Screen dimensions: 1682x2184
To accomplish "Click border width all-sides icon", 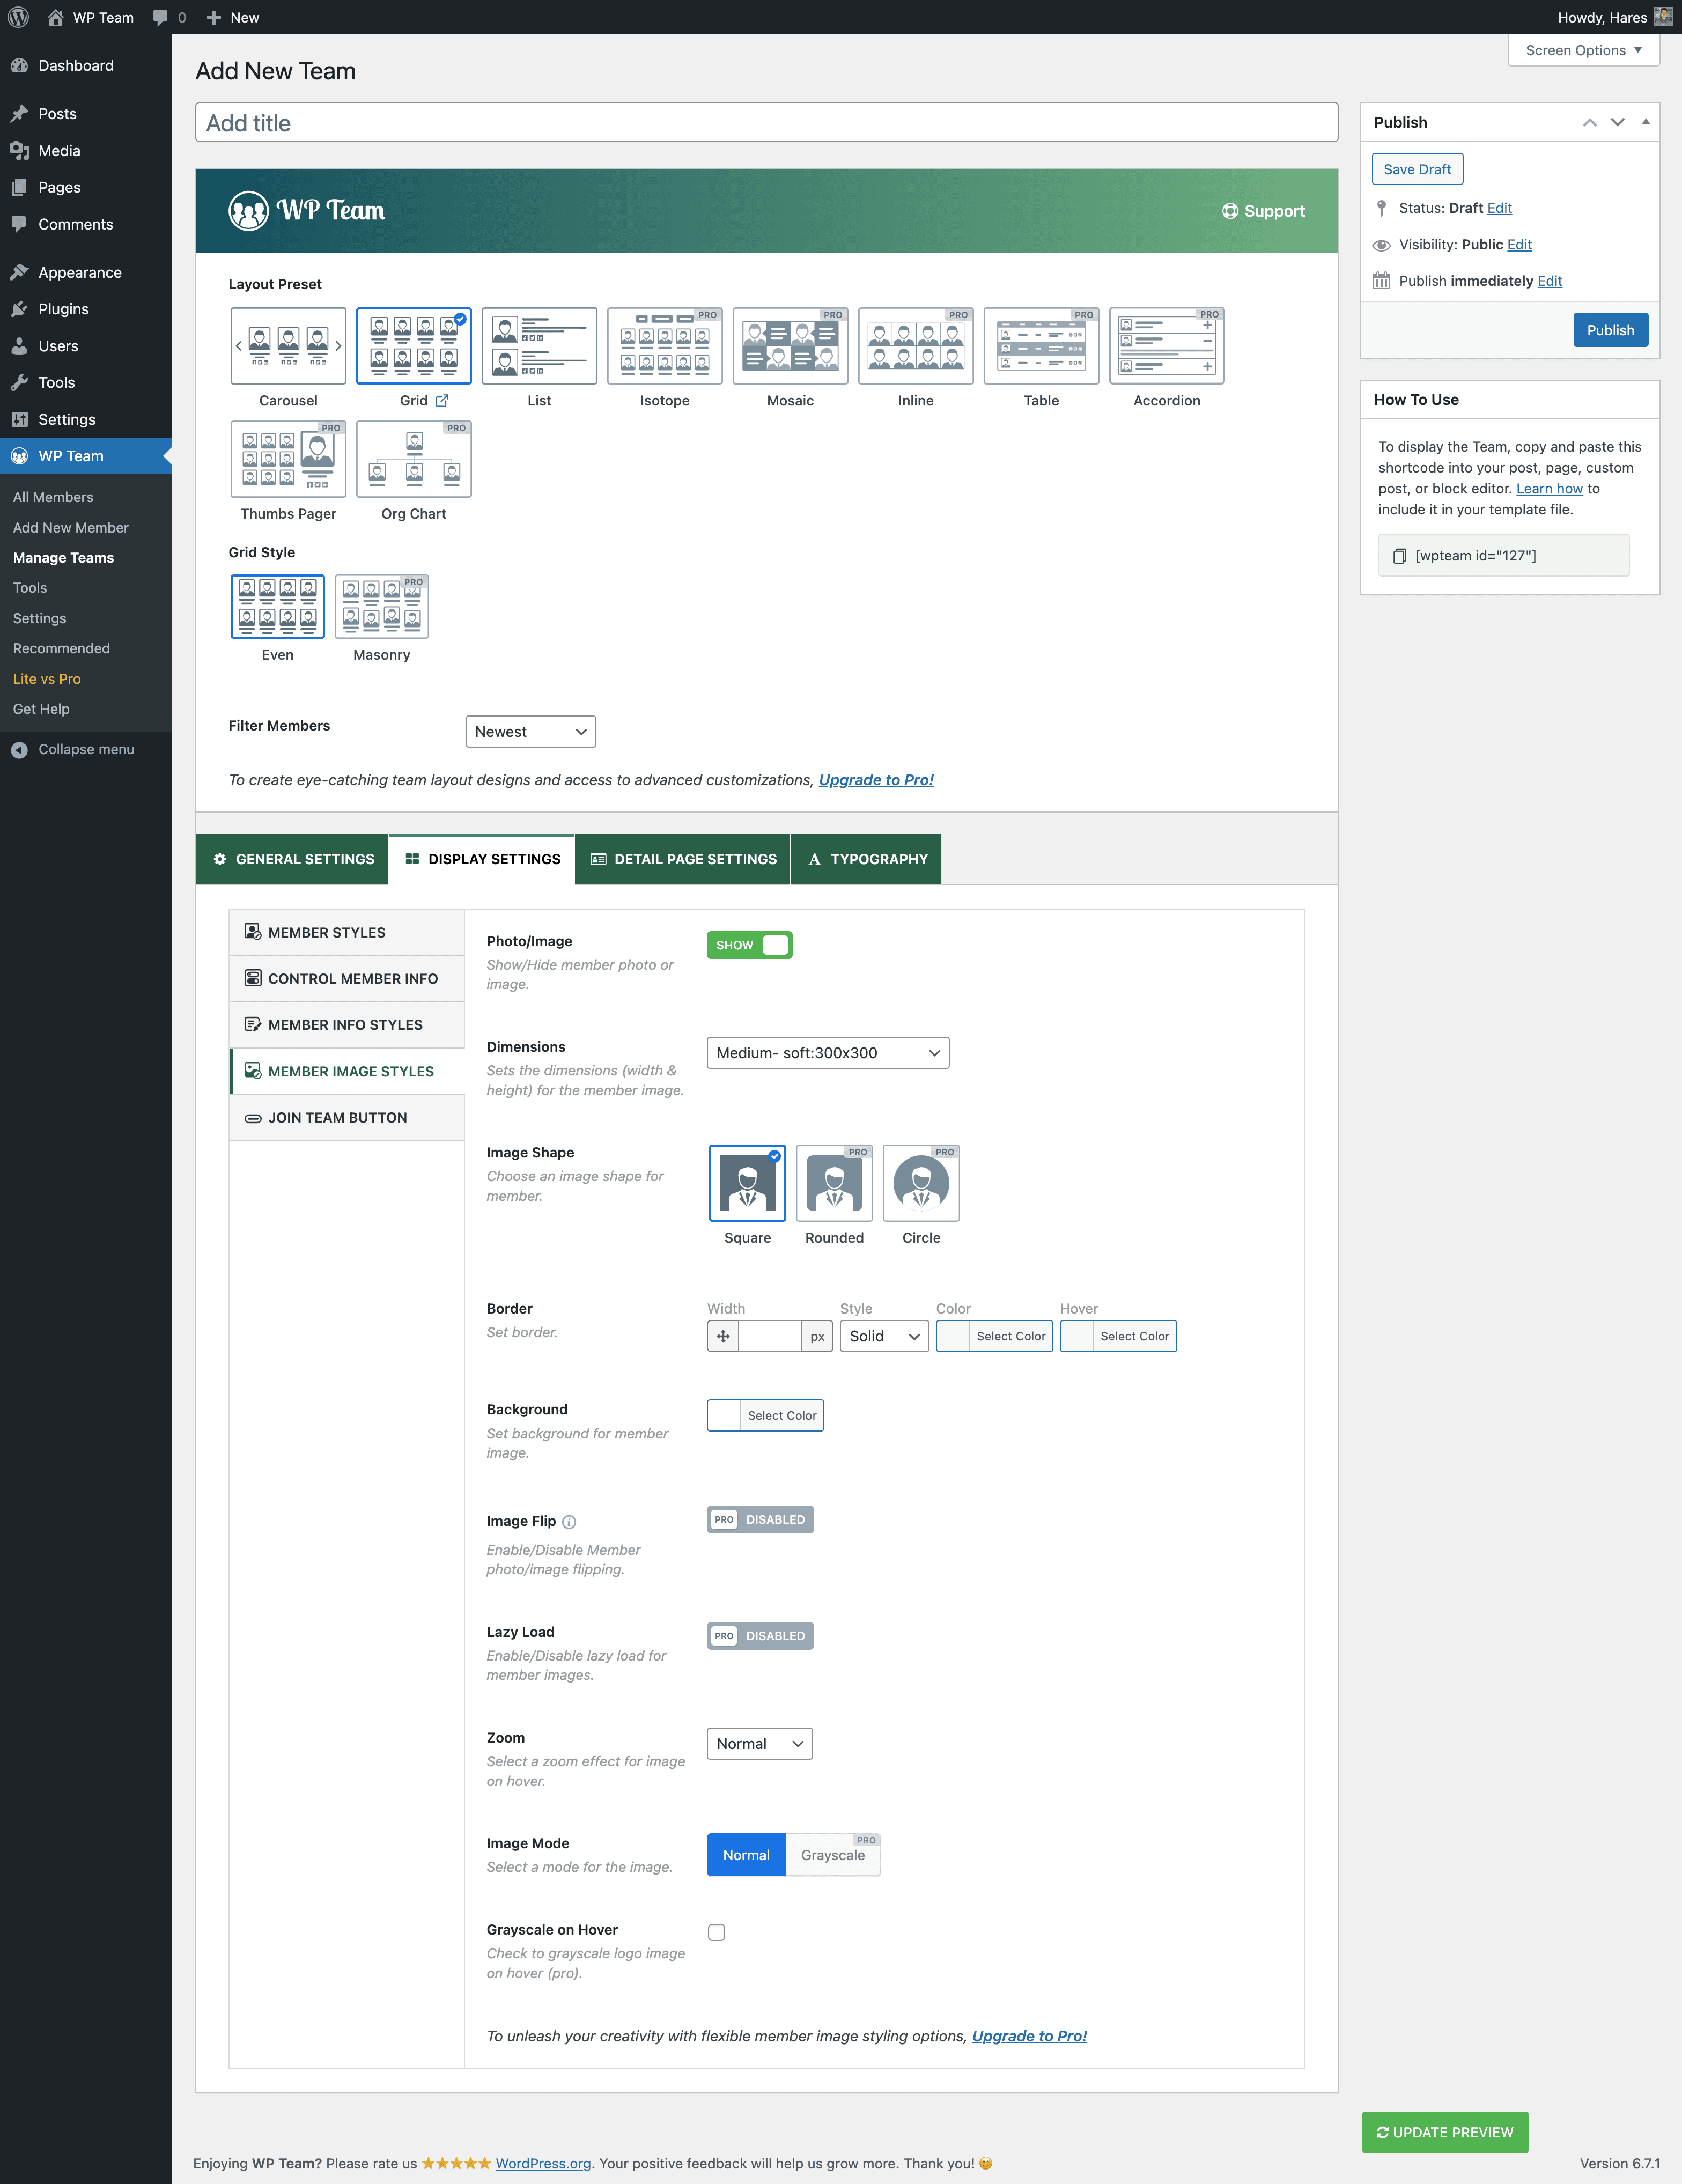I will pyautogui.click(x=723, y=1336).
